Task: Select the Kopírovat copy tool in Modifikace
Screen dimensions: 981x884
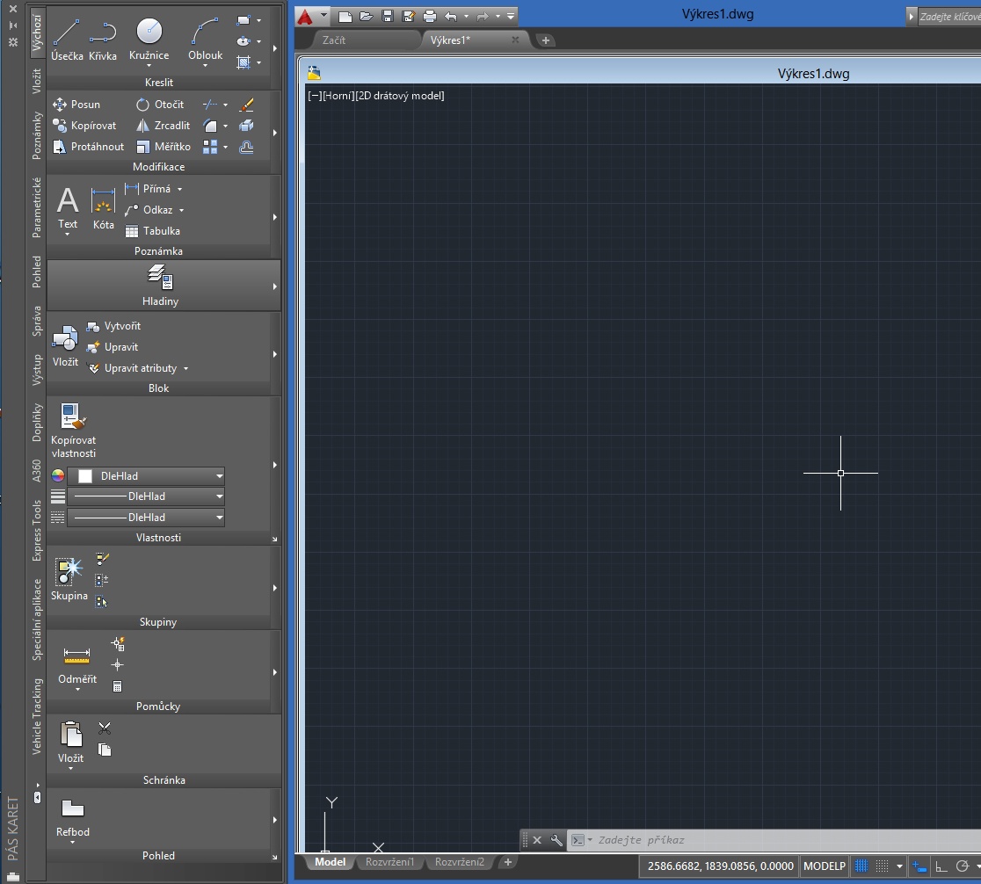Action: tap(84, 126)
